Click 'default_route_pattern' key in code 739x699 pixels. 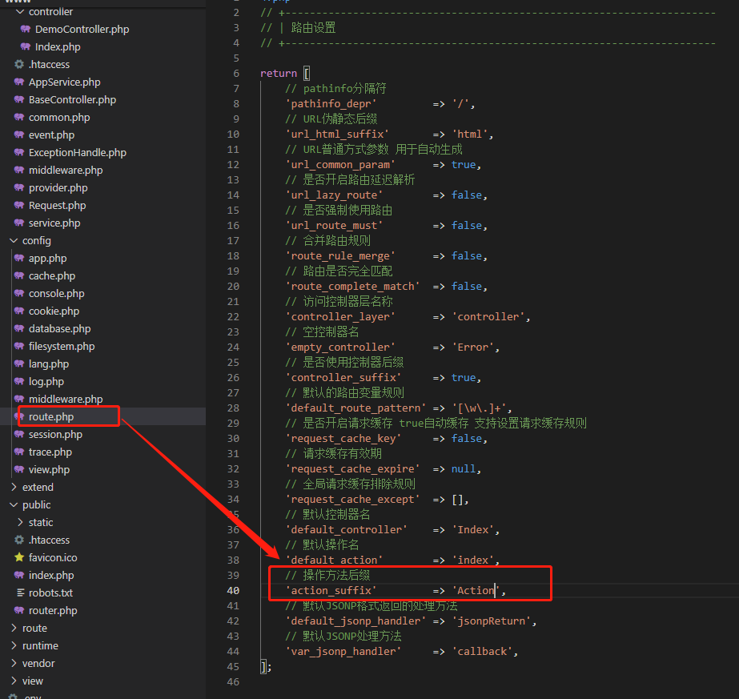pyautogui.click(x=355, y=408)
